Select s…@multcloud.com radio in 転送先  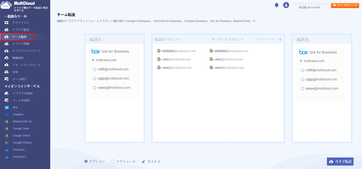pyautogui.click(x=303, y=89)
